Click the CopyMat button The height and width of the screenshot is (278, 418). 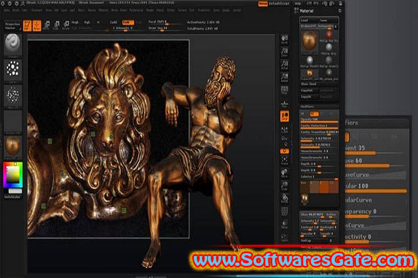tap(309, 90)
